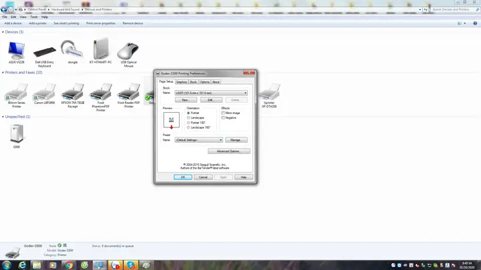
Task: Click the Search Devices and Printers field
Action: [452, 9]
